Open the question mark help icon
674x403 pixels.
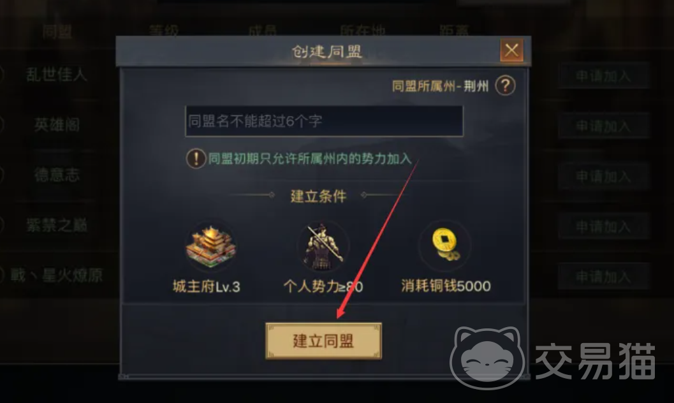coord(505,85)
